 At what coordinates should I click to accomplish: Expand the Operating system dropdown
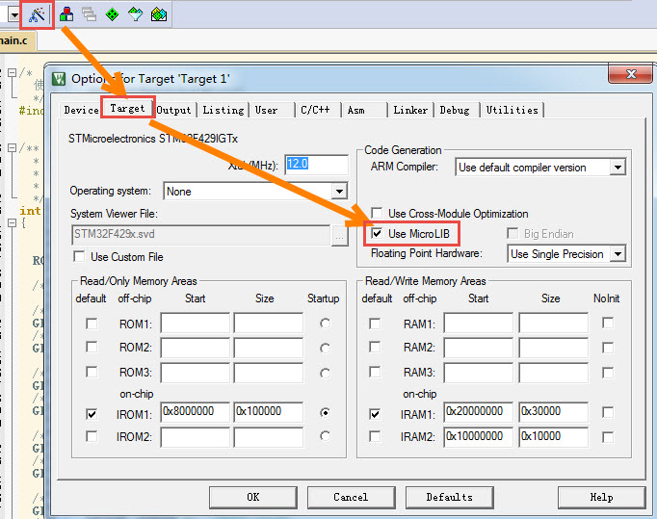coord(339,192)
